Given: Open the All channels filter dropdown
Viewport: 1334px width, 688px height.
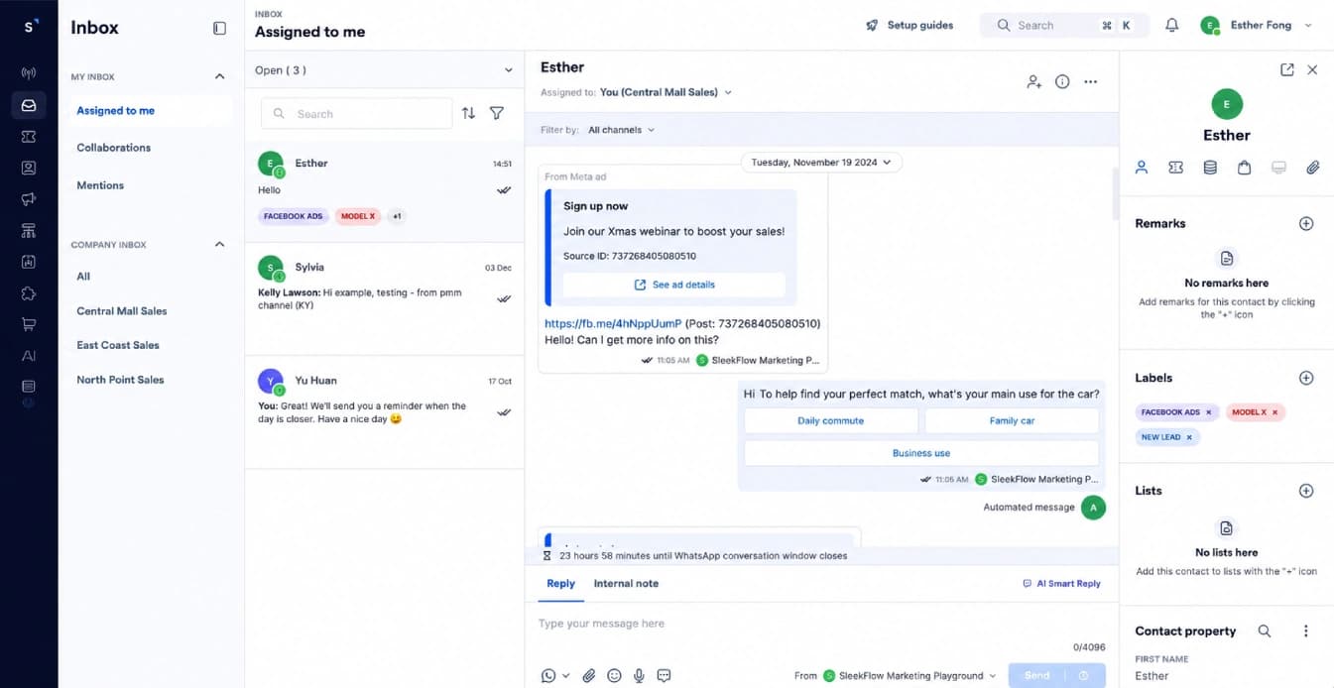Looking at the screenshot, I should tap(621, 130).
